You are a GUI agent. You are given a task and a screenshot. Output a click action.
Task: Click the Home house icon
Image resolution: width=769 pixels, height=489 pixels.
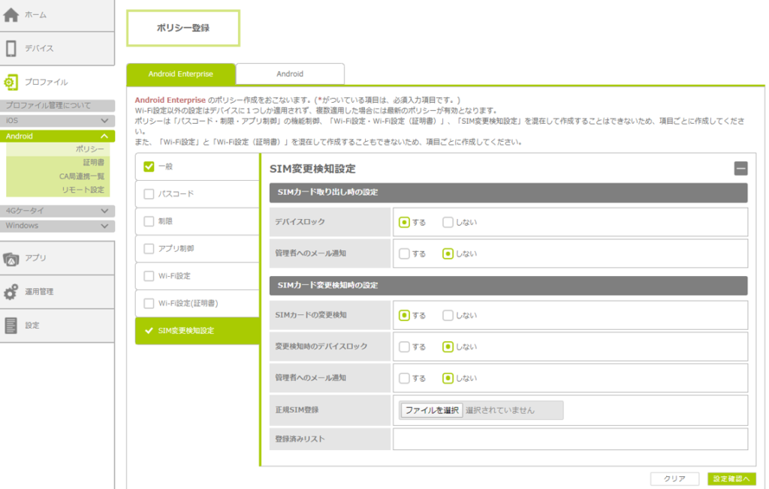[11, 15]
